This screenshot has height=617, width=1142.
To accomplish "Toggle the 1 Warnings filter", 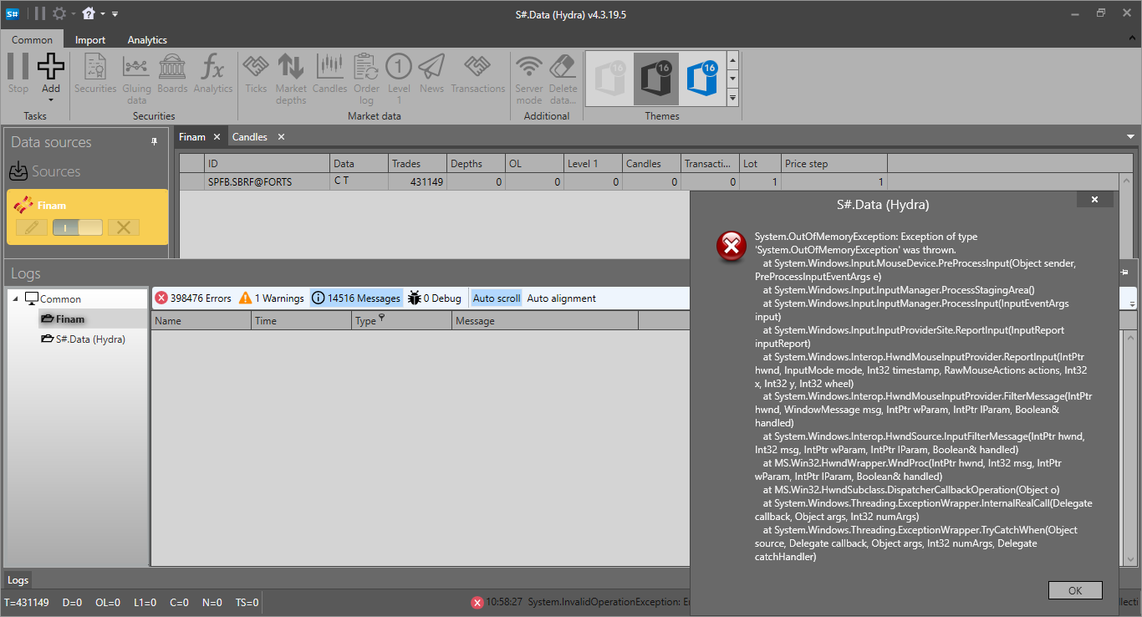I will coord(272,298).
